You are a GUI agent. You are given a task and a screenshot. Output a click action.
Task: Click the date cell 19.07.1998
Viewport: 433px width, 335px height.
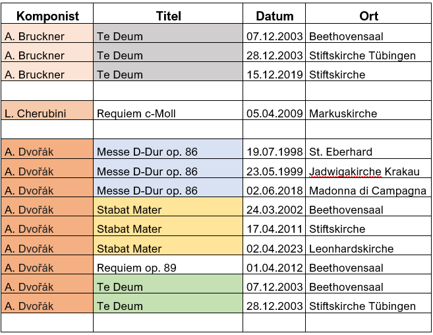(274, 152)
